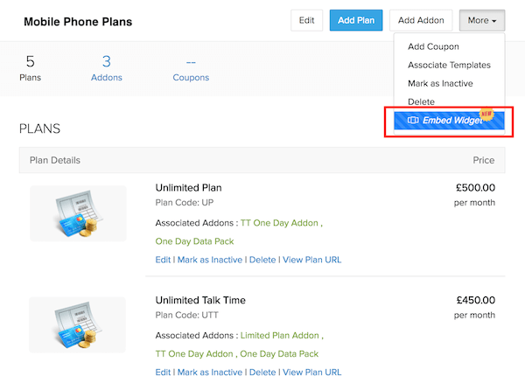Mark Unlimited Talk Time plan as inactive
Image resolution: width=525 pixels, height=383 pixels.
pyautogui.click(x=211, y=372)
